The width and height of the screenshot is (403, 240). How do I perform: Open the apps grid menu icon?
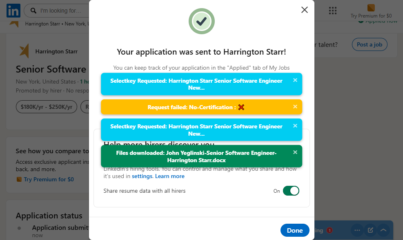(332, 10)
